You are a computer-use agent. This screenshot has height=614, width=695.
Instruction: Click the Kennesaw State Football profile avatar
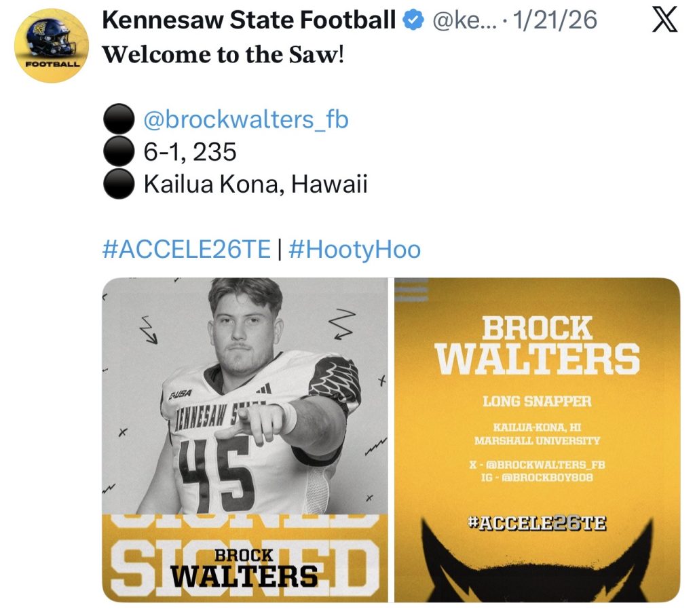point(52,45)
